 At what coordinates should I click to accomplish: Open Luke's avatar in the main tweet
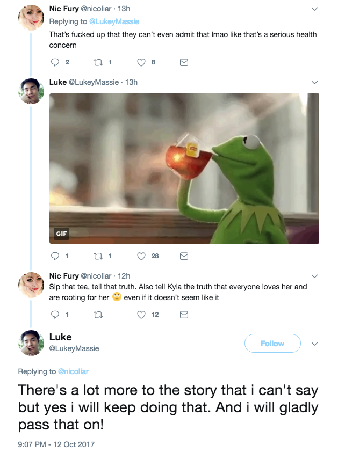(x=31, y=342)
